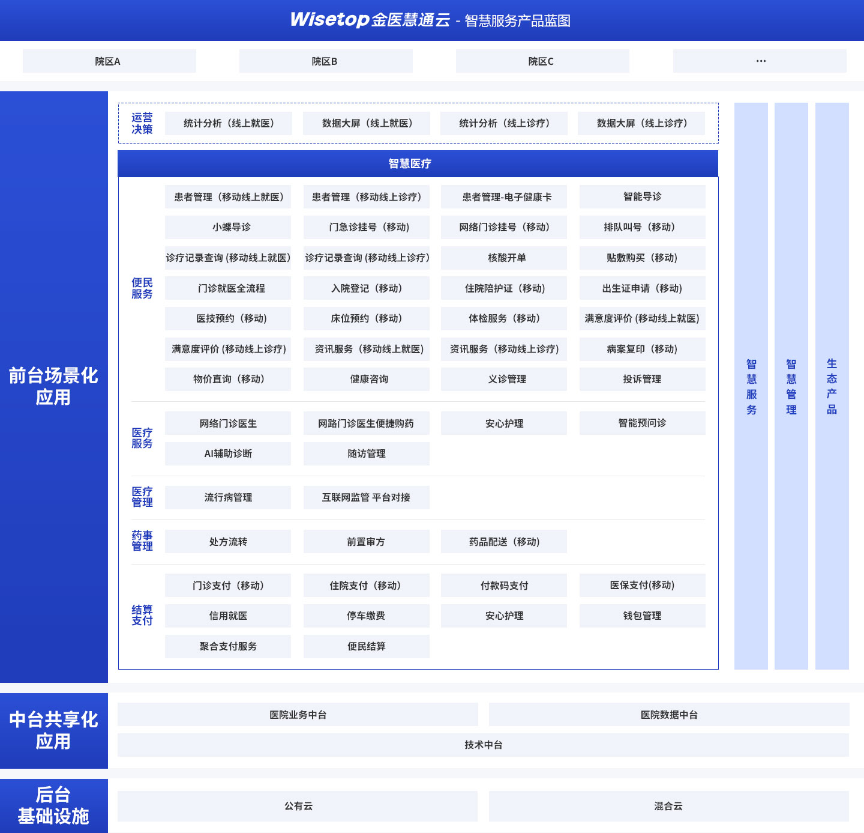This screenshot has width=864, height=833.
Task: Click the 健康咨询 box
Action: [367, 379]
